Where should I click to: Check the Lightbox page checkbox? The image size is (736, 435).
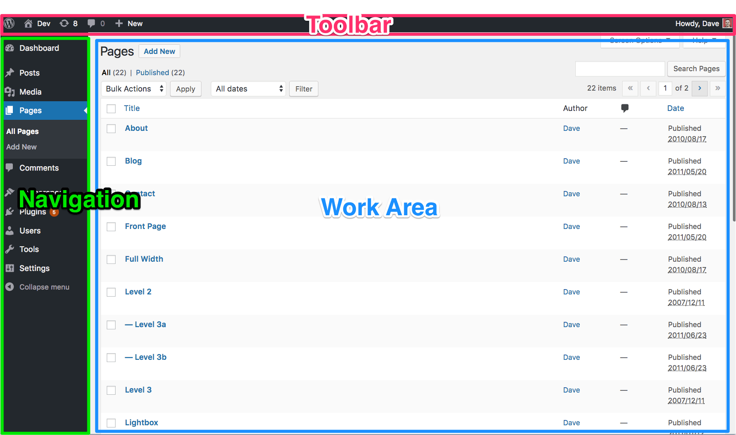(111, 423)
